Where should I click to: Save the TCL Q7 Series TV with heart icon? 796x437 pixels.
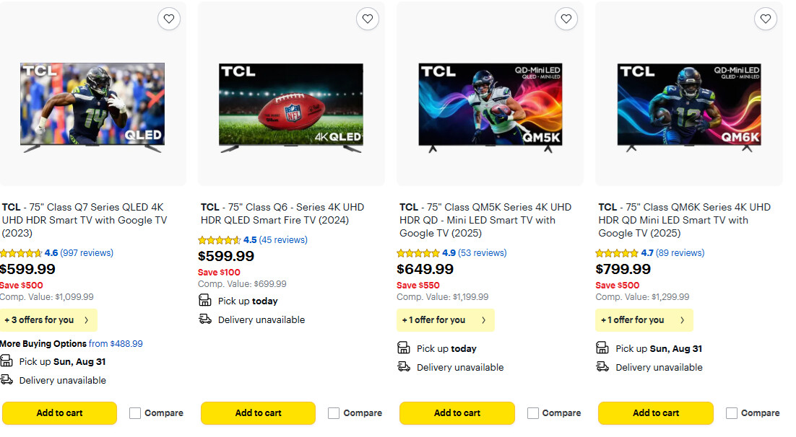pos(169,19)
